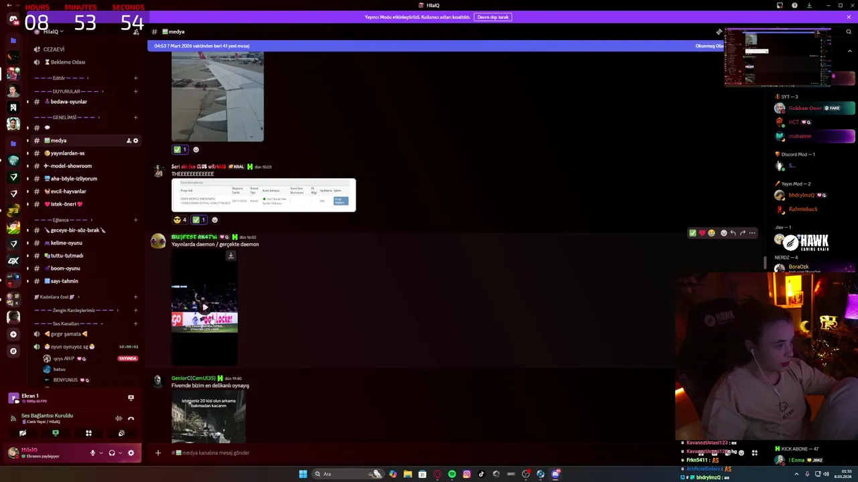Stop screen share using green monitor button

(56, 433)
